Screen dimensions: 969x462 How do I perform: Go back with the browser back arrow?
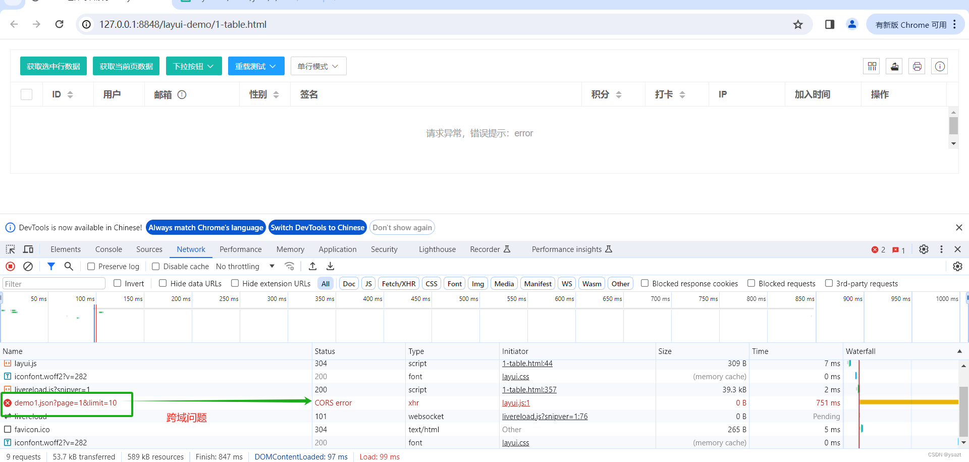[x=14, y=24]
